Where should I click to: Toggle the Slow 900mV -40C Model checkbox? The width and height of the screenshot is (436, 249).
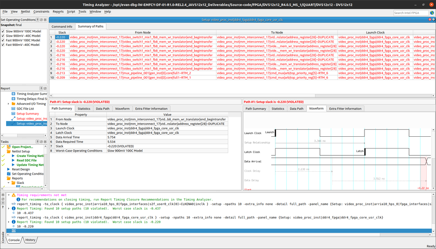click(3, 35)
